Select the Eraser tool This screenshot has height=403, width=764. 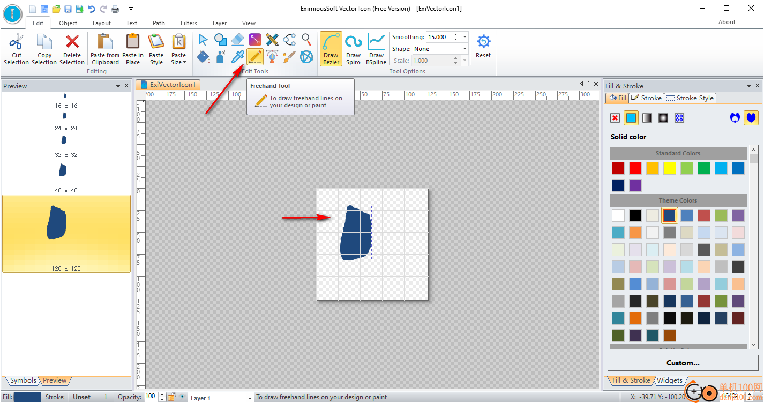click(237, 39)
